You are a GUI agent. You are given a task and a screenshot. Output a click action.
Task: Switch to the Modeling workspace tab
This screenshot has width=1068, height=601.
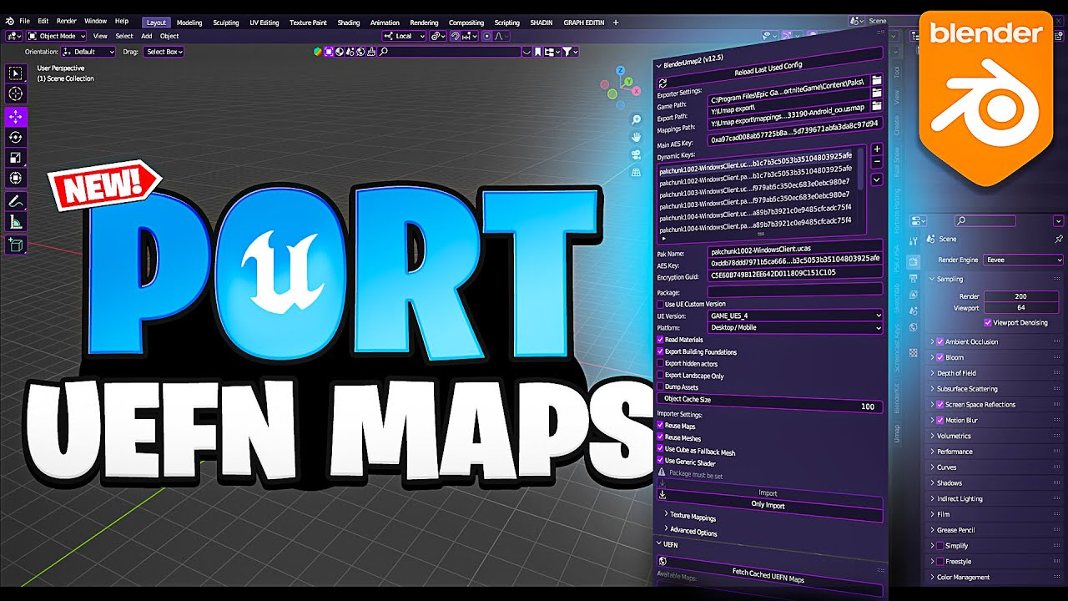[189, 23]
